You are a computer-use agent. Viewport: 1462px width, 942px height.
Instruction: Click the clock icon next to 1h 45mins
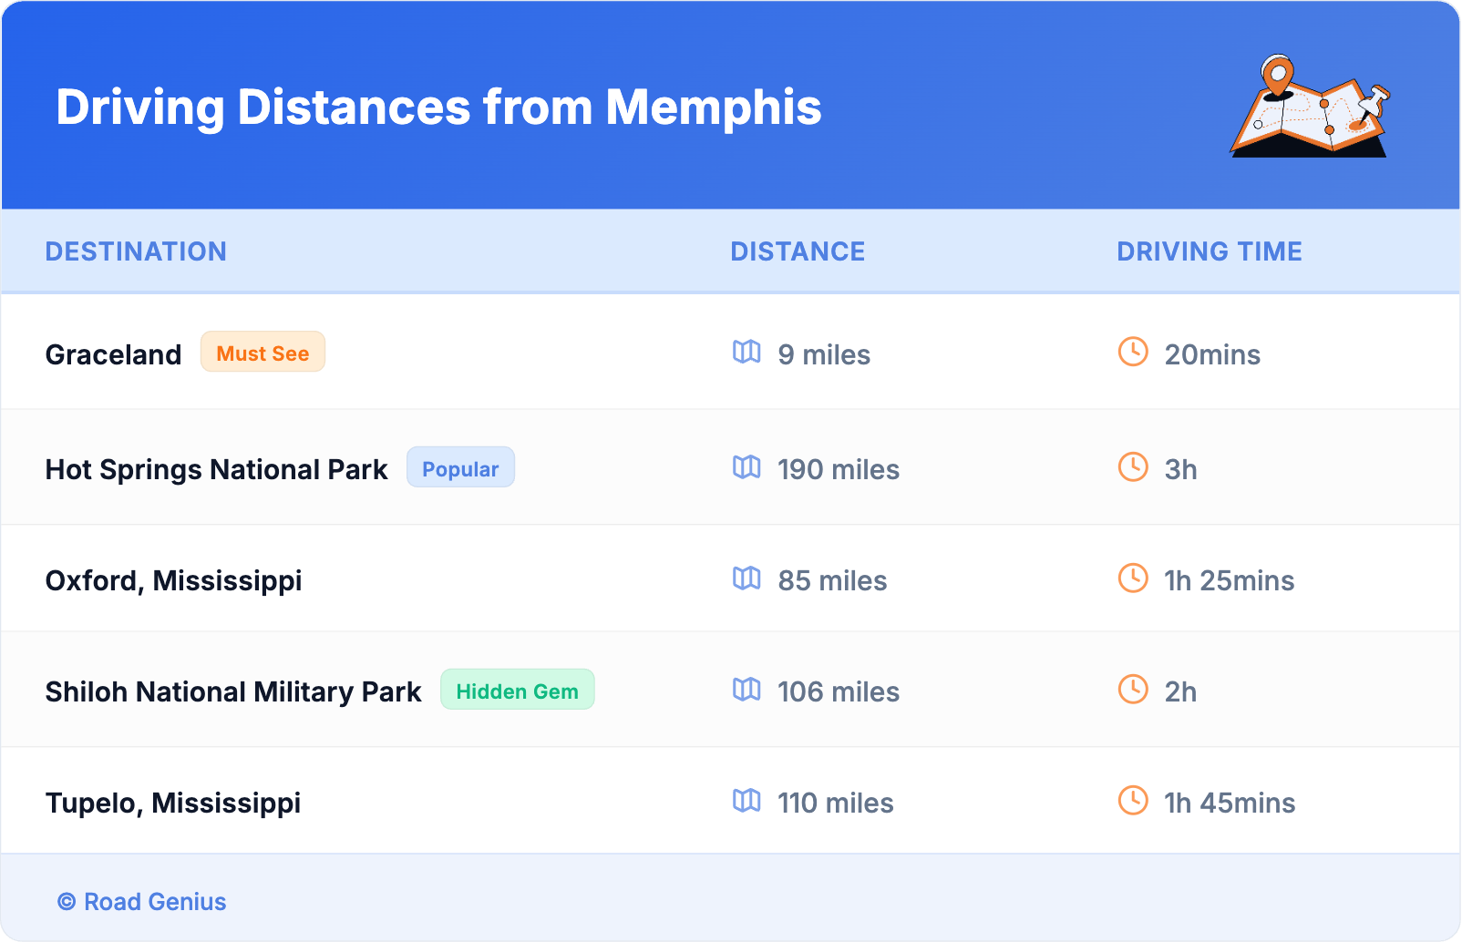coord(1133,801)
